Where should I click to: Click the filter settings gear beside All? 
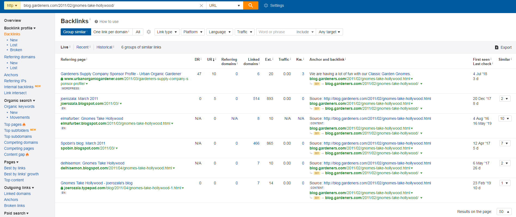point(149,32)
